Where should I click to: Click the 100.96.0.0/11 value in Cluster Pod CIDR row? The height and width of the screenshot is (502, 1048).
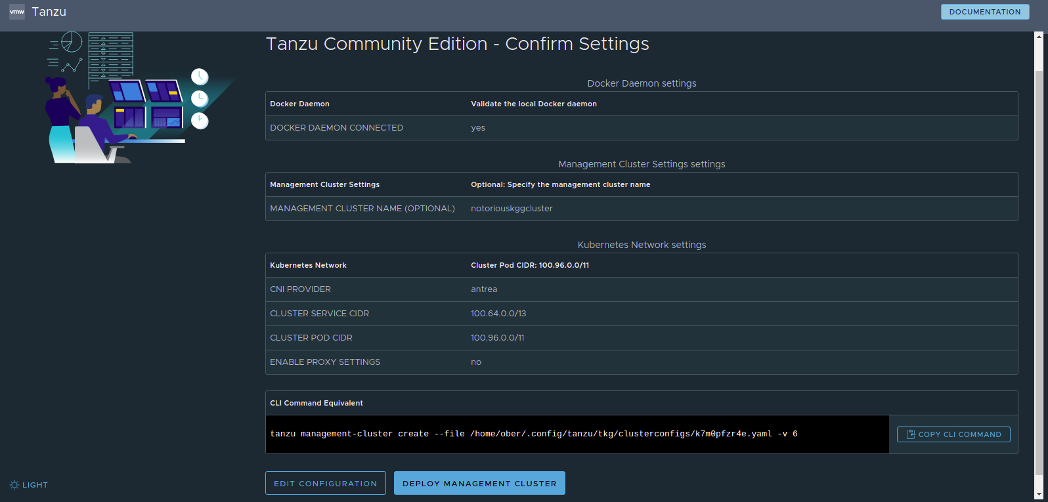[498, 338]
